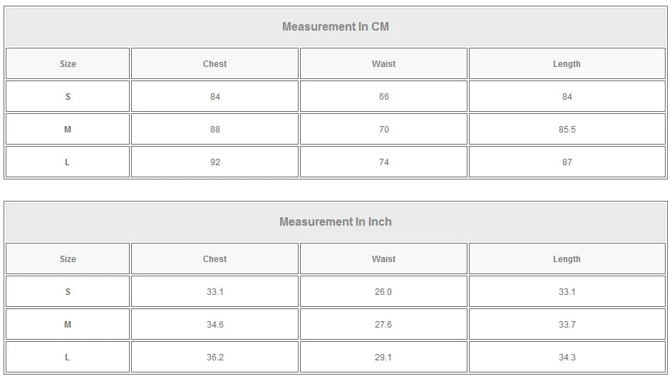
Task: Click the 36.2 chest cell in inches
Action: [214, 357]
